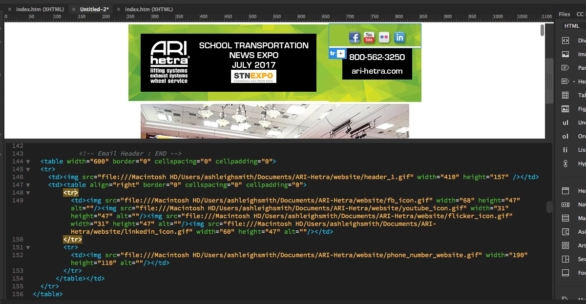Close the Untitled-2* document tab
Viewport: 586px width, 304px height.
pyautogui.click(x=73, y=9)
